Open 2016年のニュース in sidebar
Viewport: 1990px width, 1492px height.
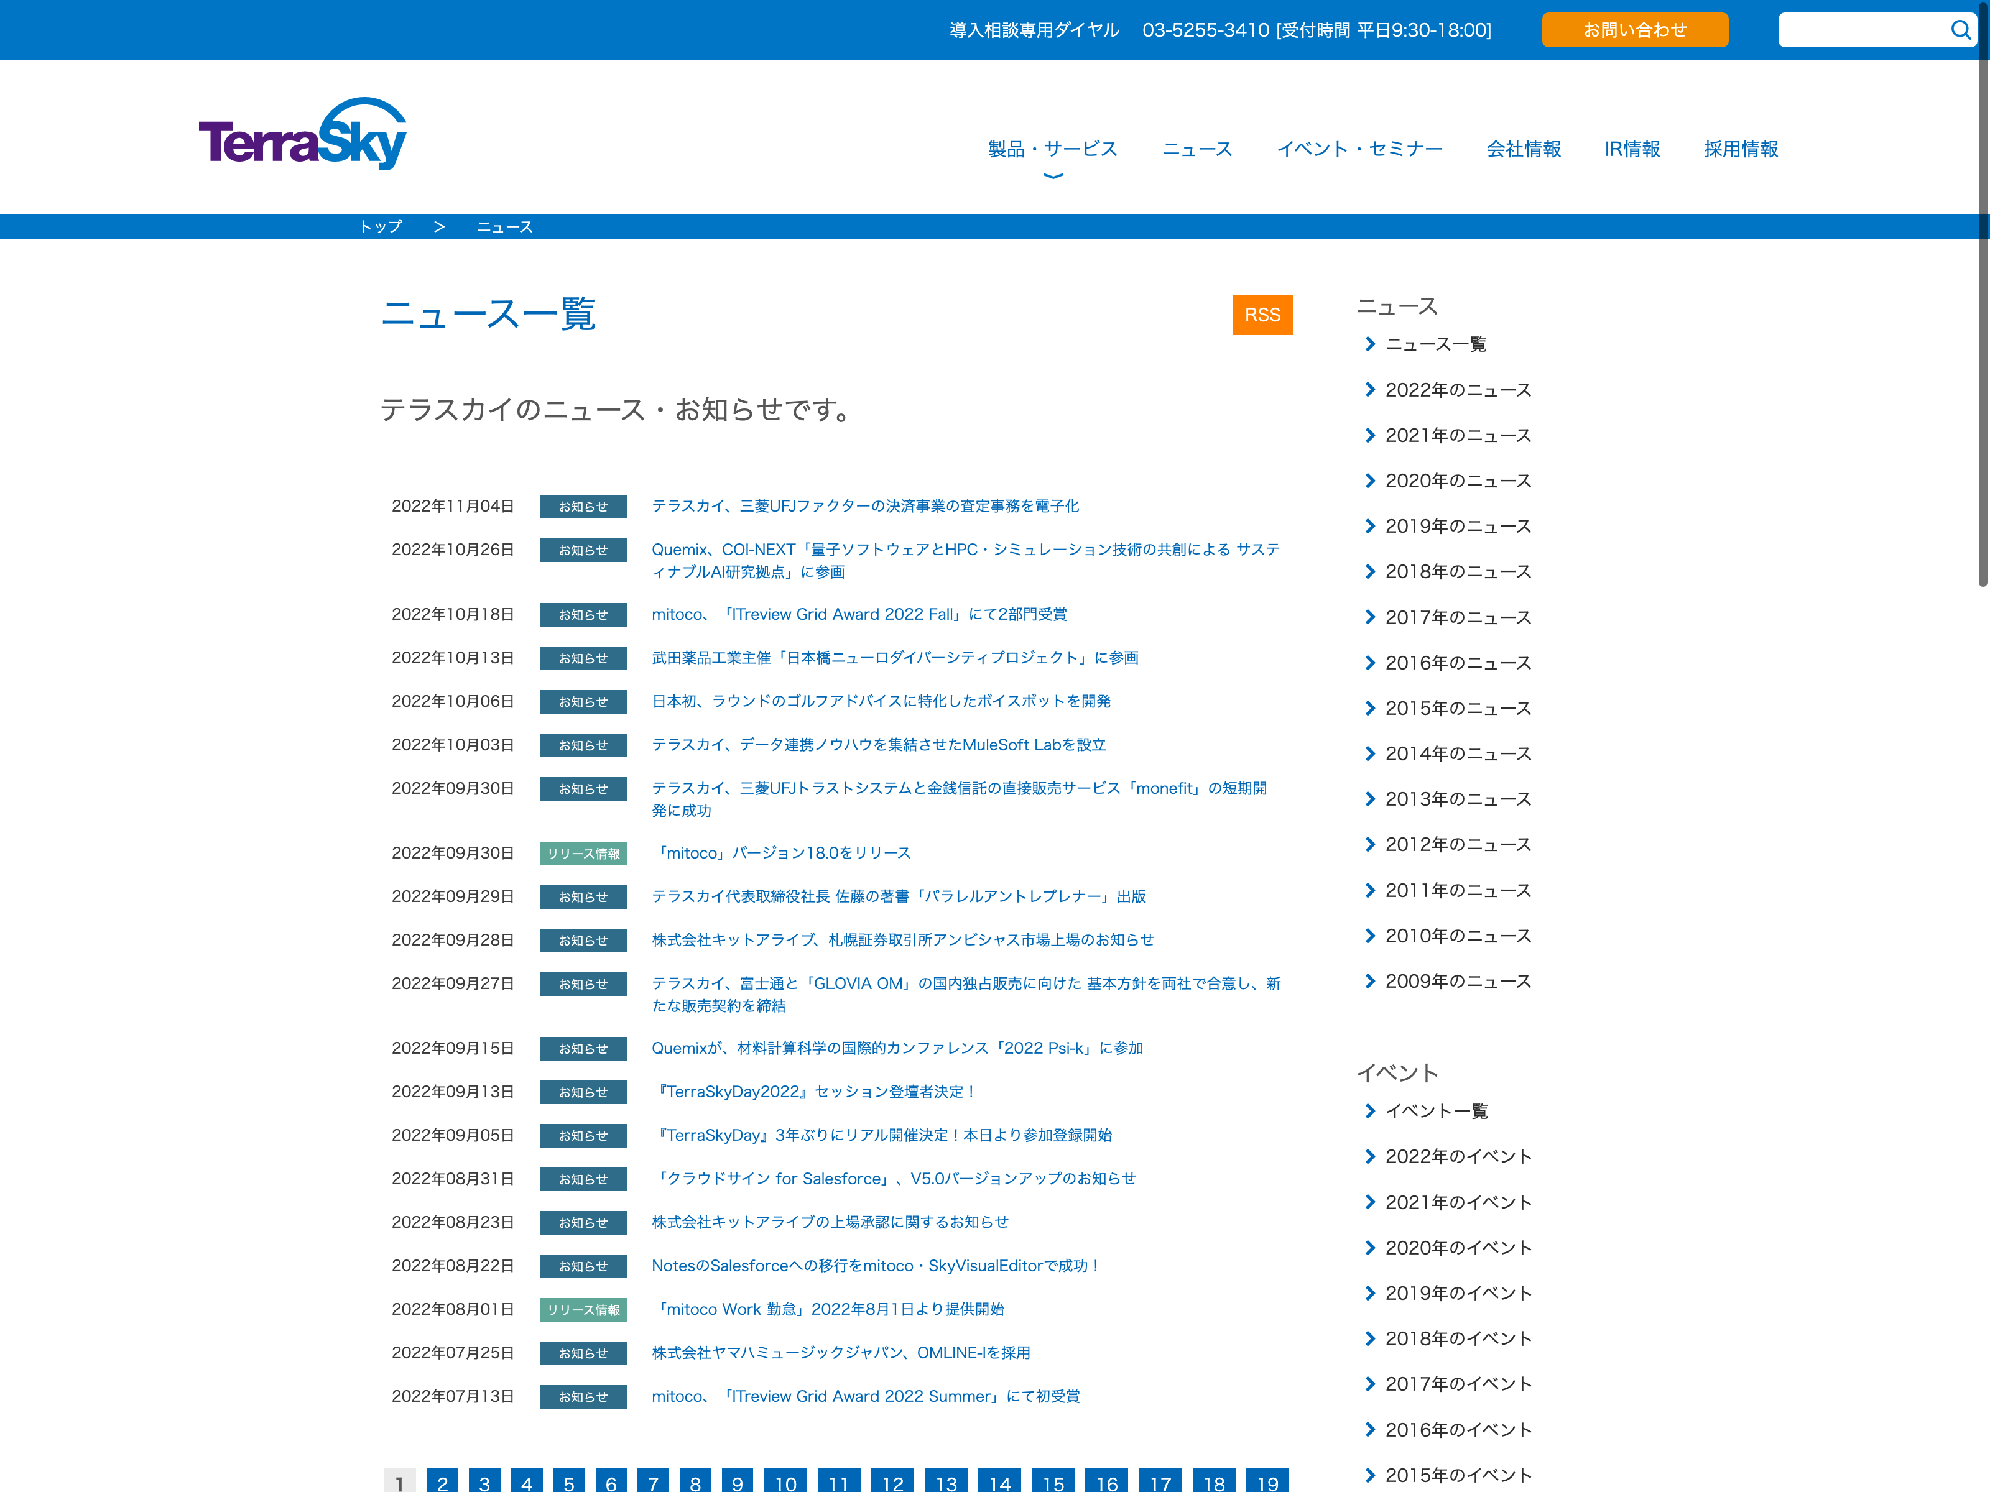[x=1458, y=663]
